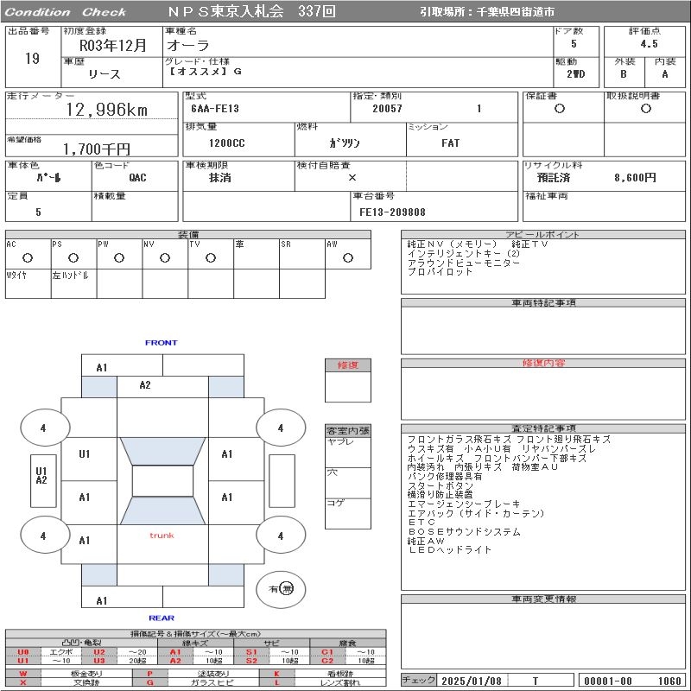Select displacement 1200CC
Image resolution: width=691 pixels, height=691 pixels.
(x=226, y=143)
